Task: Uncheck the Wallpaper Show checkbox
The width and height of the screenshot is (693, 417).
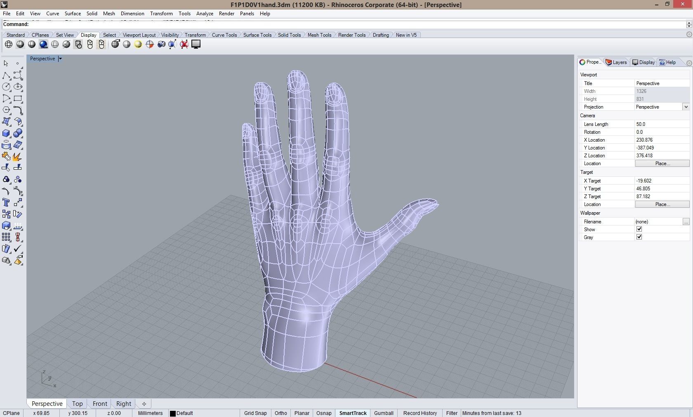Action: (x=639, y=229)
